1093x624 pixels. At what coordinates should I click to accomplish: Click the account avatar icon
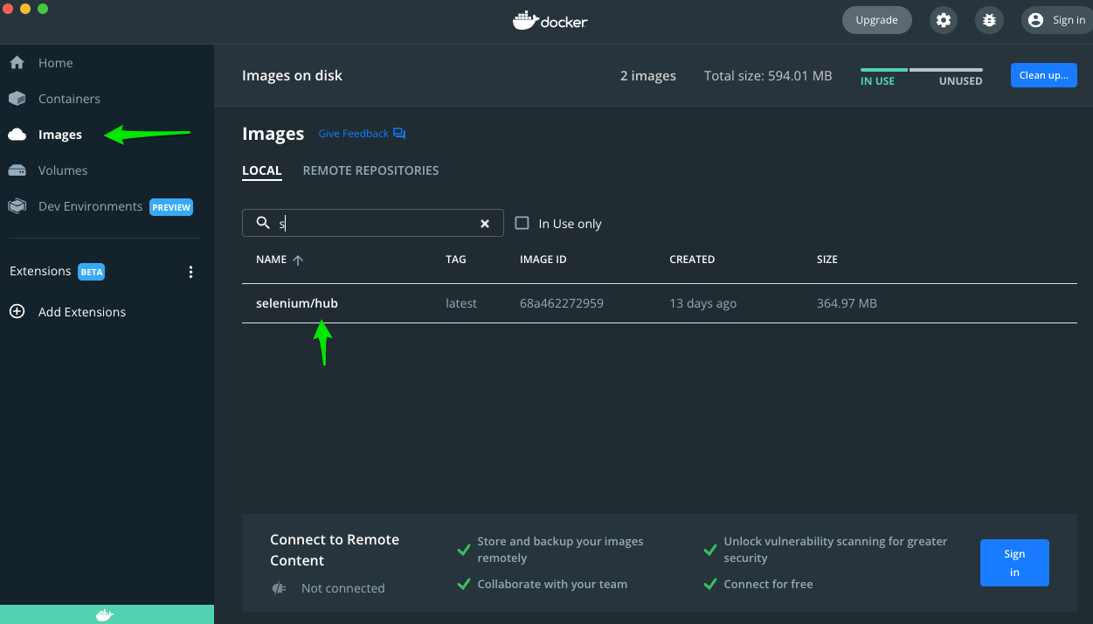1036,20
